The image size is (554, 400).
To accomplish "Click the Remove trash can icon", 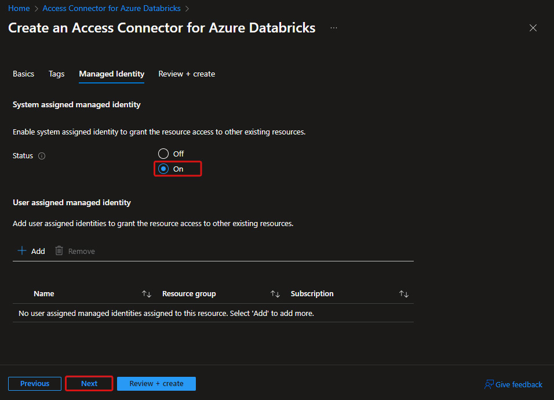I will coord(59,250).
